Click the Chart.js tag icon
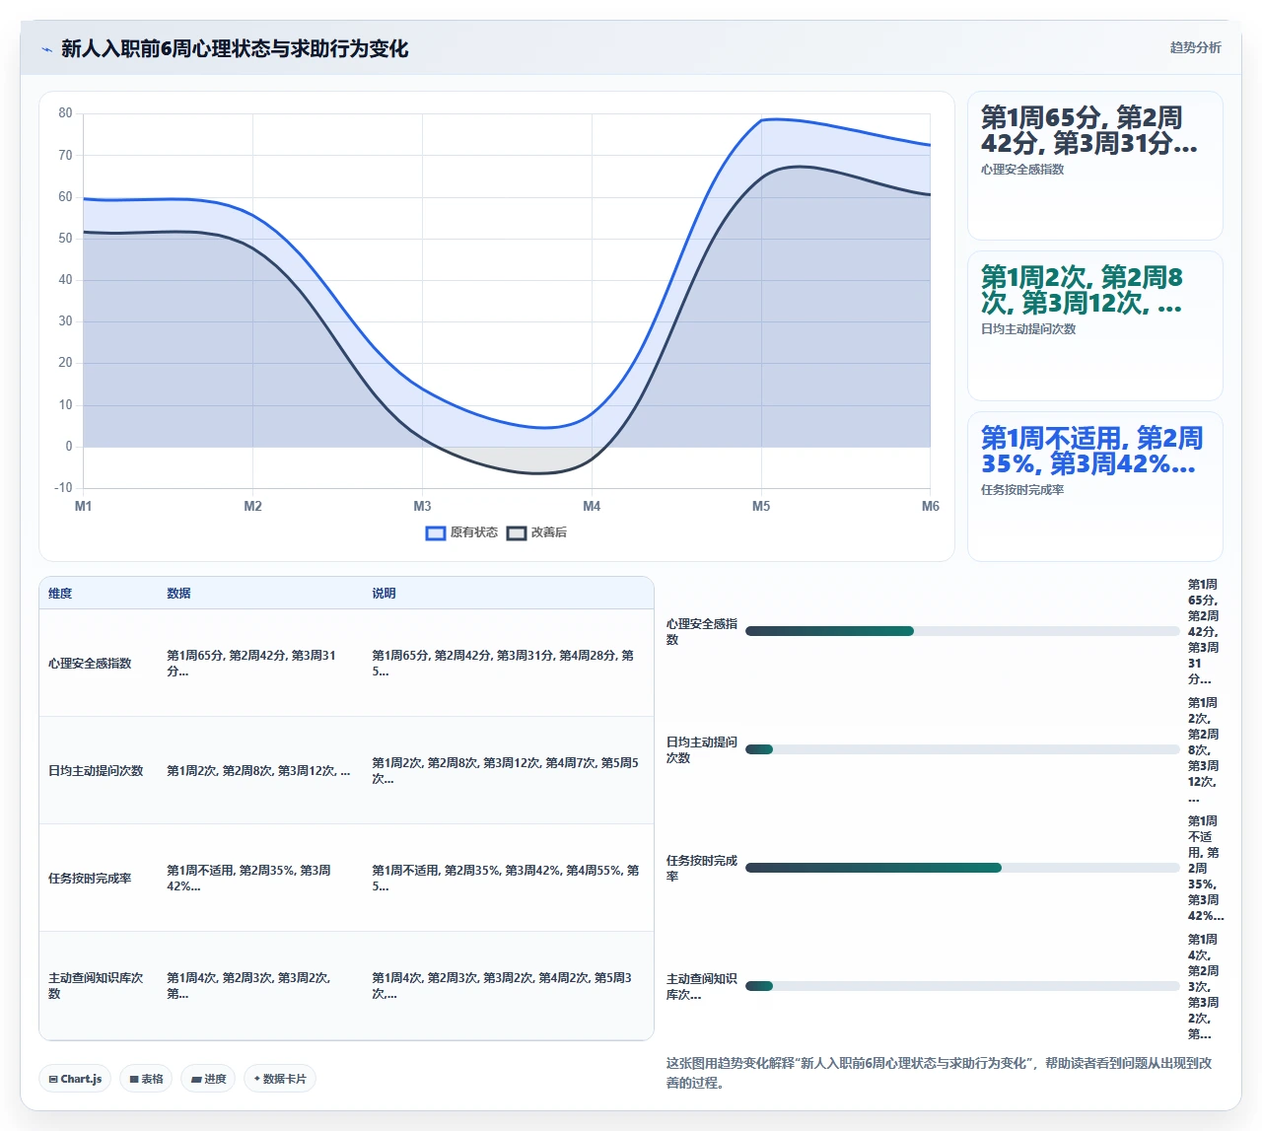Screen dimensions: 1262x1131 tap(53, 1079)
